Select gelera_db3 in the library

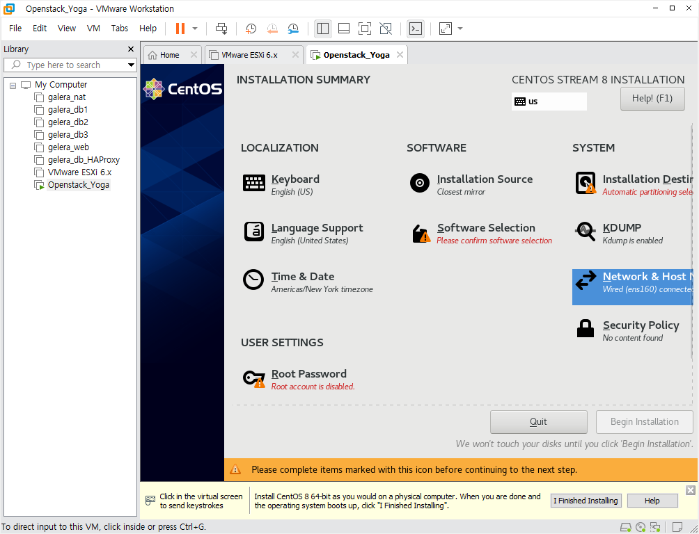(x=68, y=134)
